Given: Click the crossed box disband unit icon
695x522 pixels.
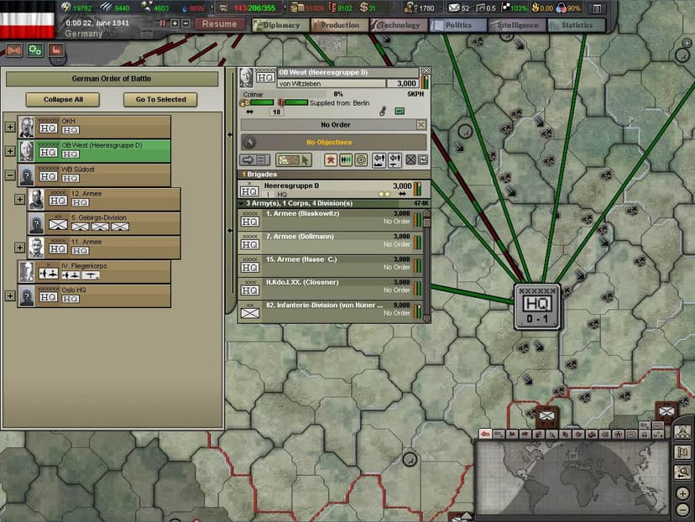Looking at the screenshot, I should point(411,160).
